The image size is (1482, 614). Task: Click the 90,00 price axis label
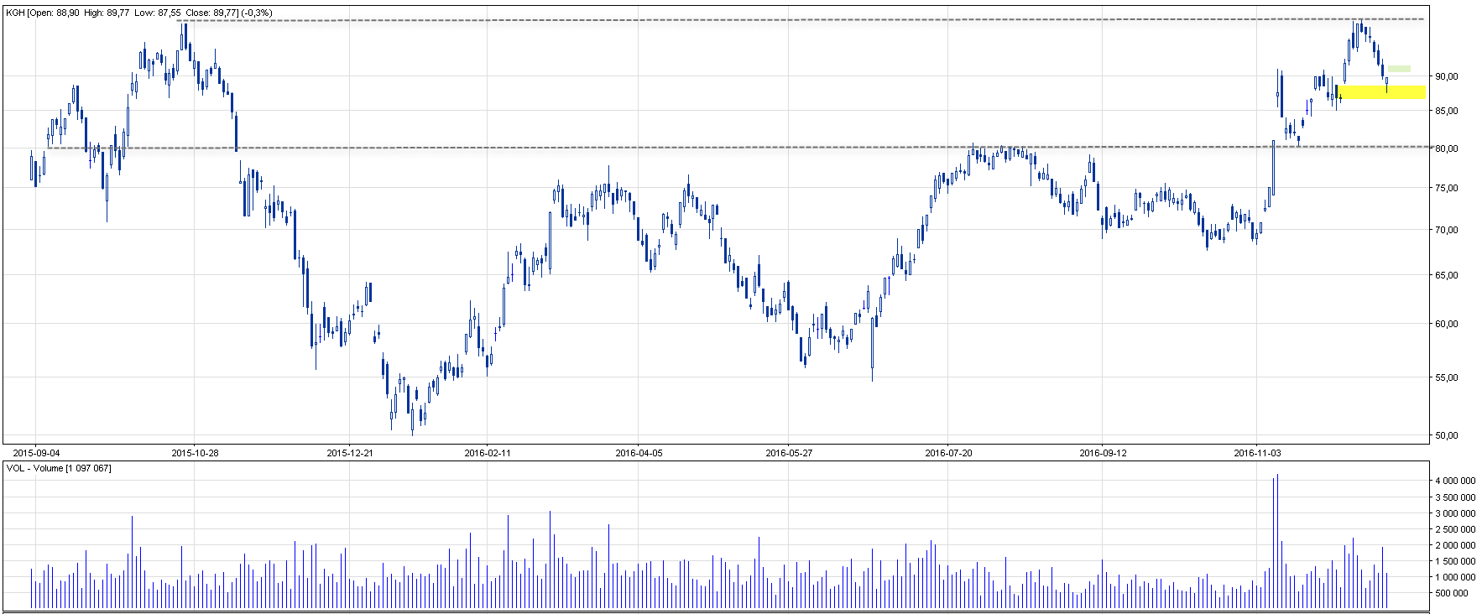(1446, 76)
